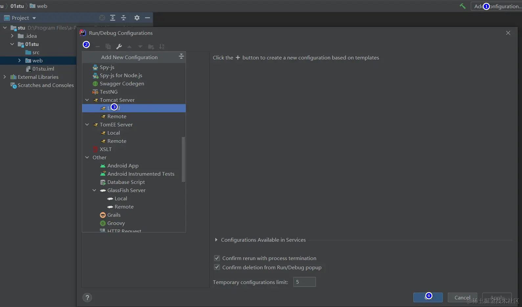This screenshot has height=307, width=522.
Task: Close the Run/Debug Configurations dialog
Action: [x=508, y=33]
